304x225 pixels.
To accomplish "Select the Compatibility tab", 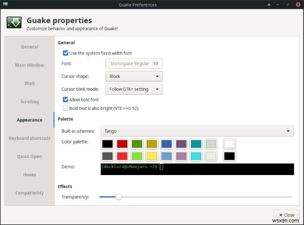I will [x=30, y=193].
